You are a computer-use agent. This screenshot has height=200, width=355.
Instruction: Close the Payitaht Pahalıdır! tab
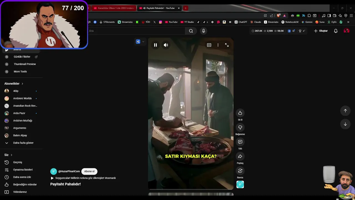179,8
